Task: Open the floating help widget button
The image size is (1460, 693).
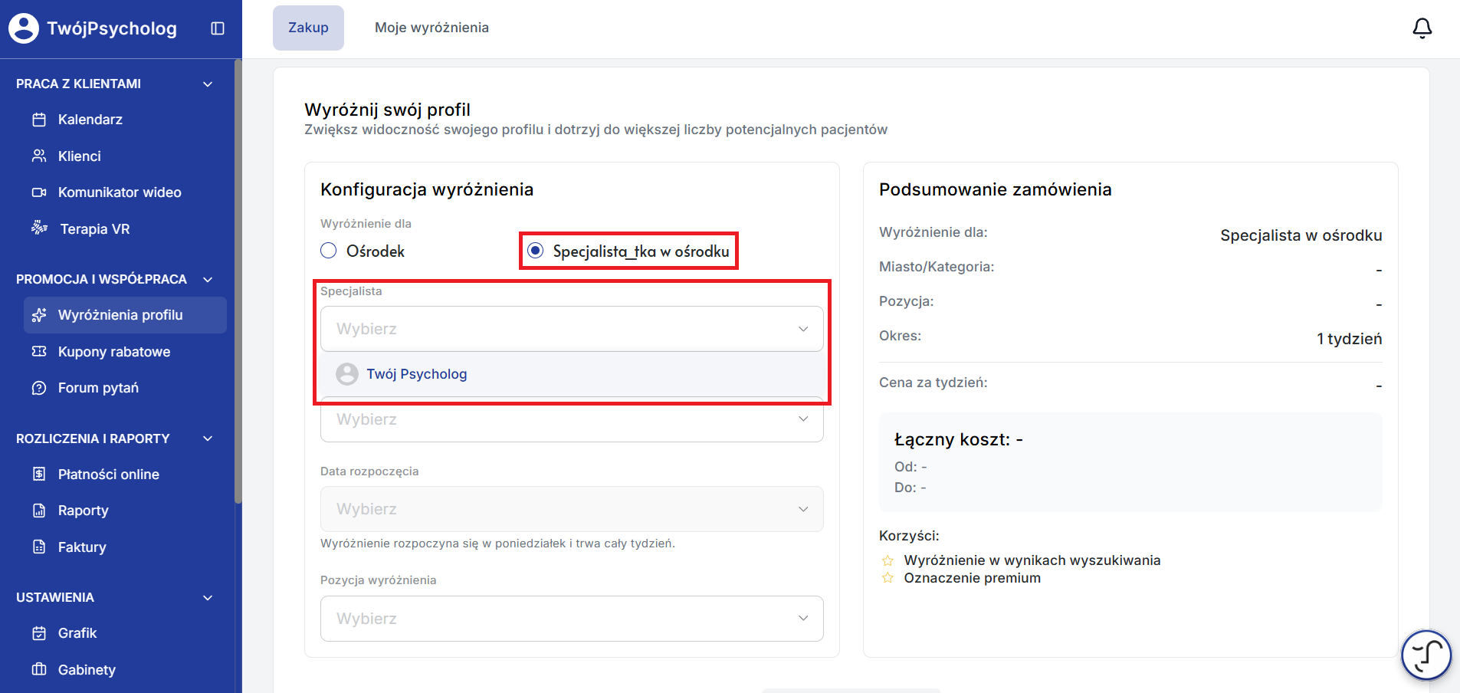Action: click(x=1426, y=655)
